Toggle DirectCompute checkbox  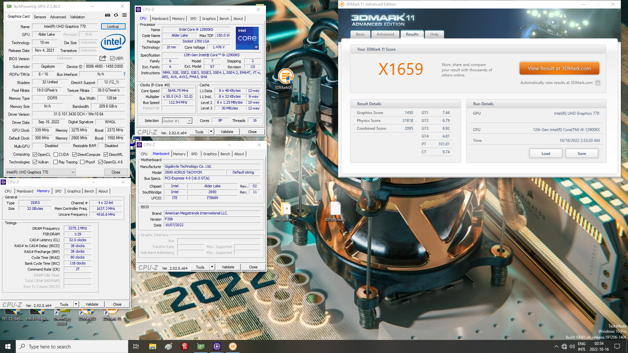(74, 154)
